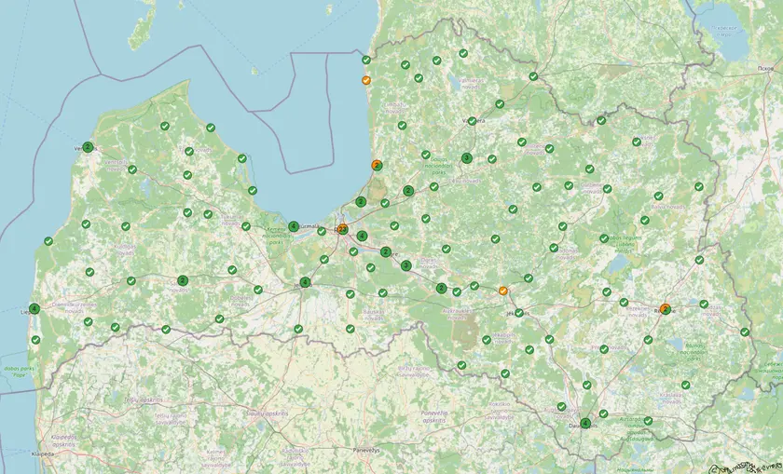Select the northernmost green marker on the coast
This screenshot has width=783, height=474.
(366, 60)
